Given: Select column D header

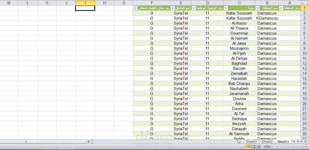Looking at the screenshot, I should [x=207, y=3].
